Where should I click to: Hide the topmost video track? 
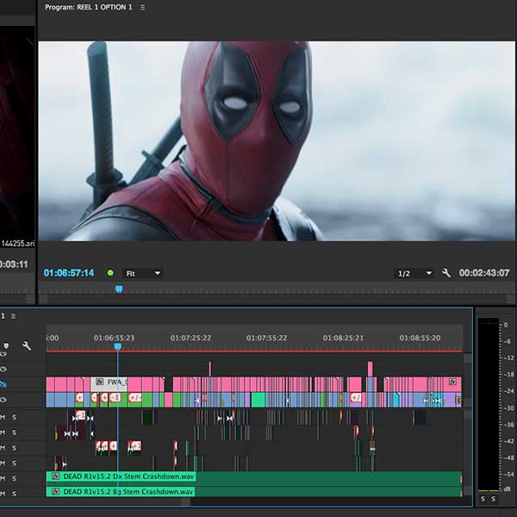click(x=3, y=354)
